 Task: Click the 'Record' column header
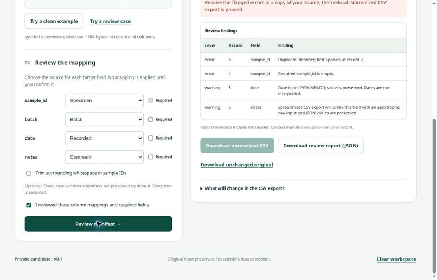(235, 45)
